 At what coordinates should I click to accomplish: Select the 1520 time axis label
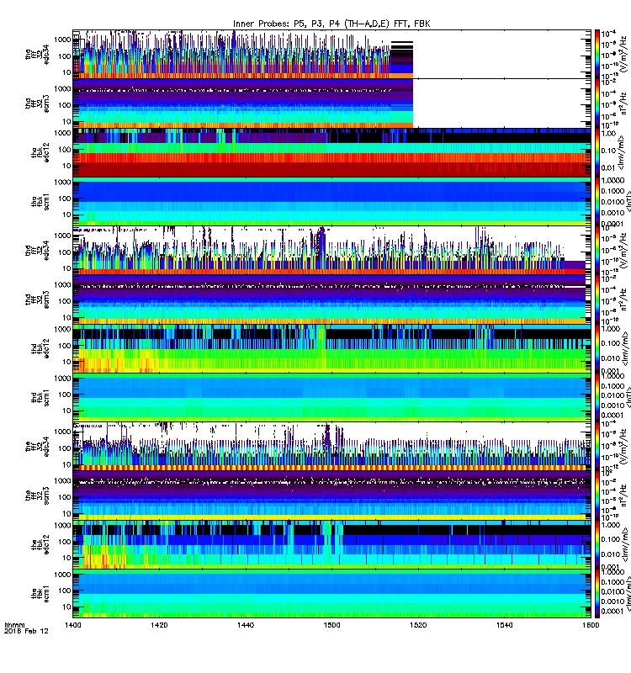[418, 625]
